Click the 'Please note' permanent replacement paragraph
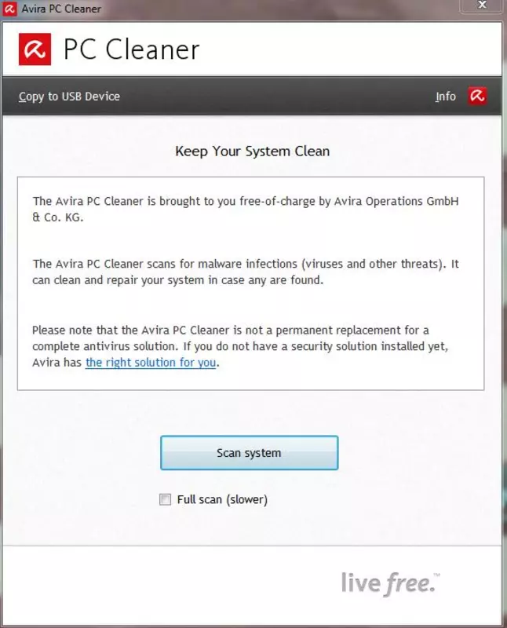 (240, 346)
